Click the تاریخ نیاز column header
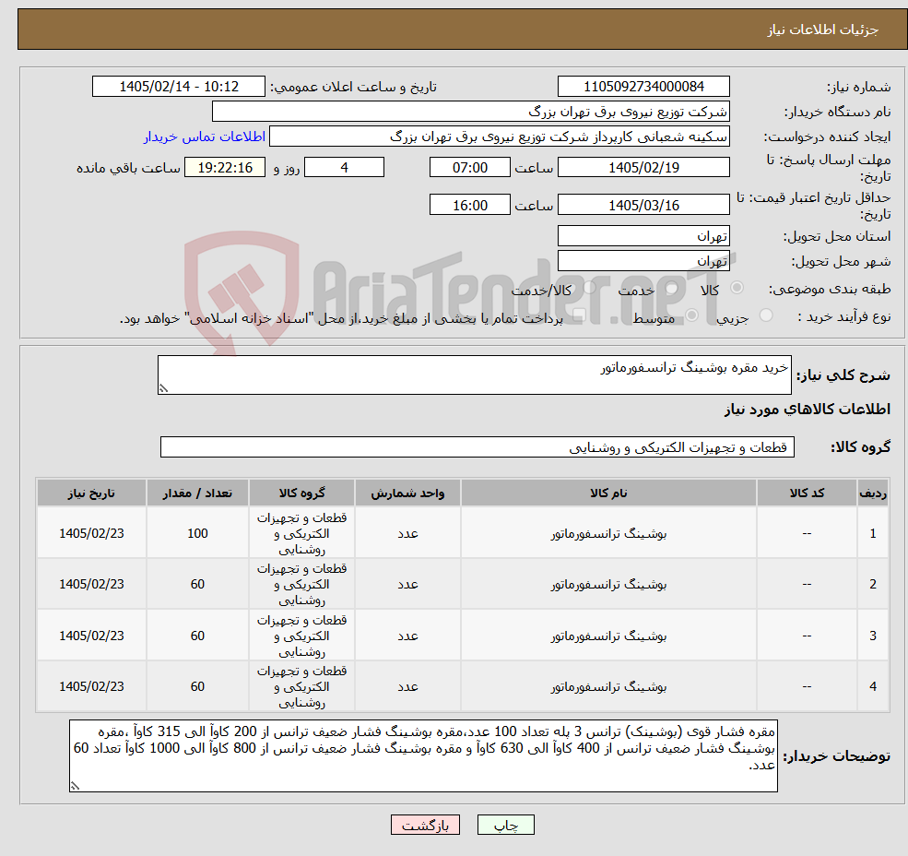This screenshot has width=908, height=856. pyautogui.click(x=91, y=493)
